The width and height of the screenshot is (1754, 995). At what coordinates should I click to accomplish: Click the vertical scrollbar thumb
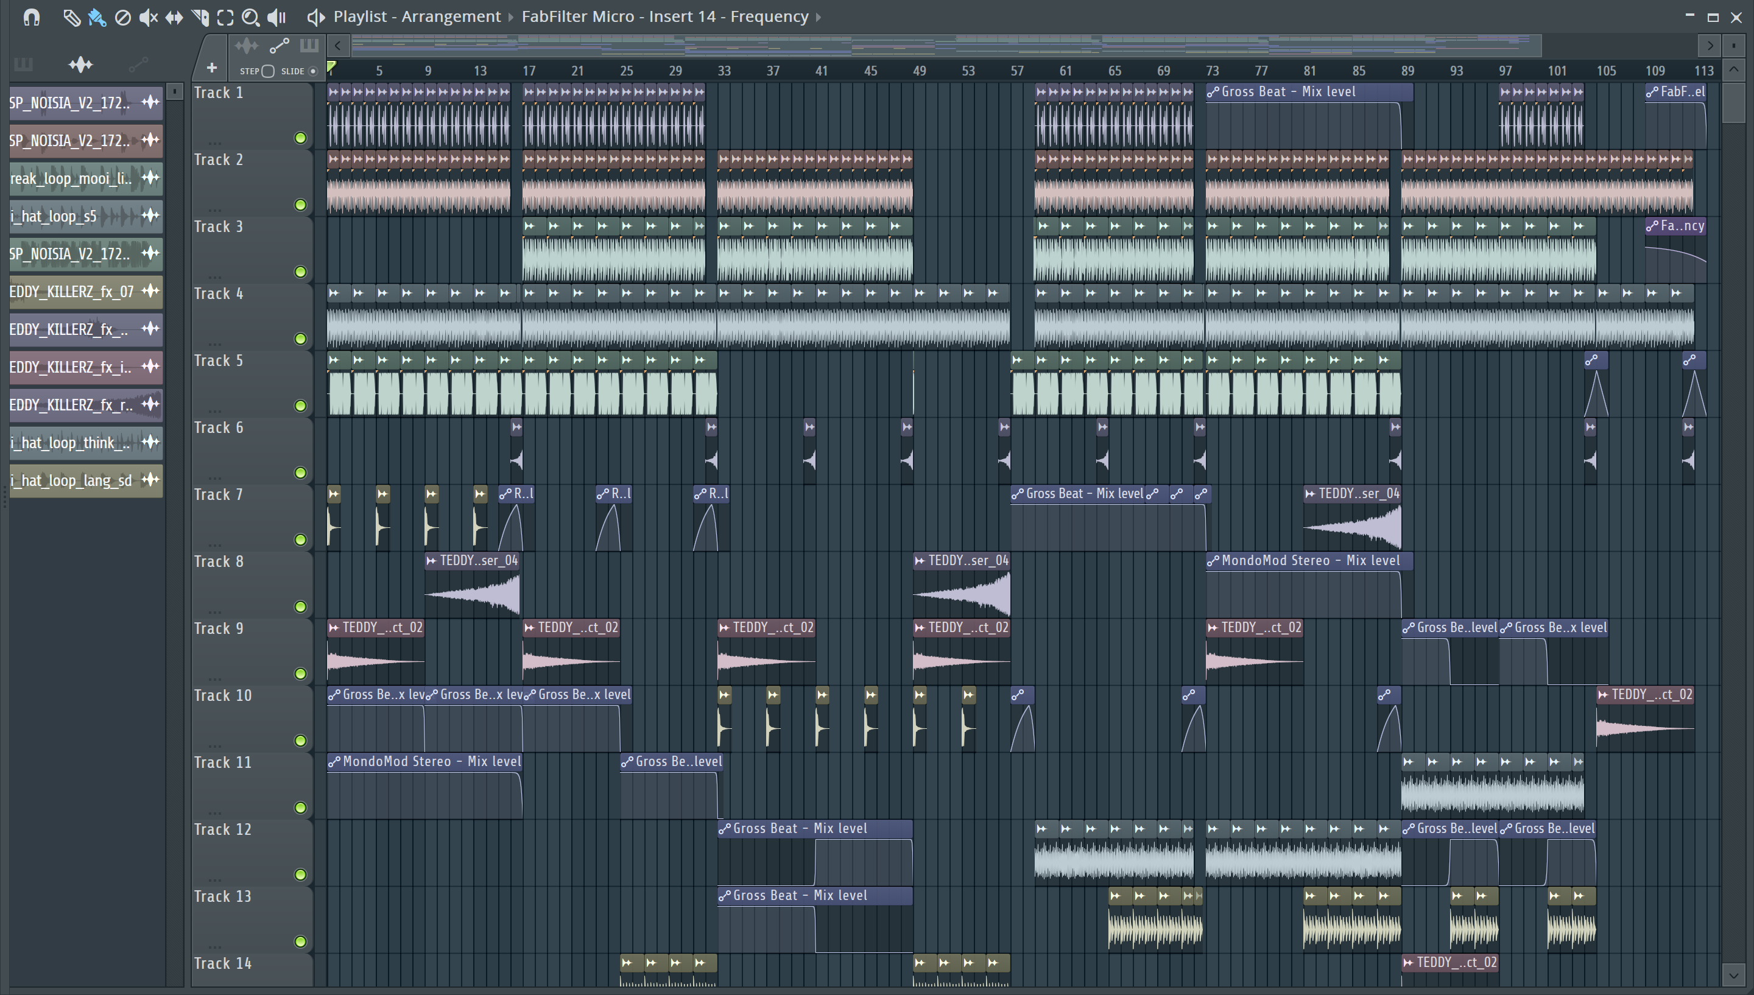coord(1733,102)
